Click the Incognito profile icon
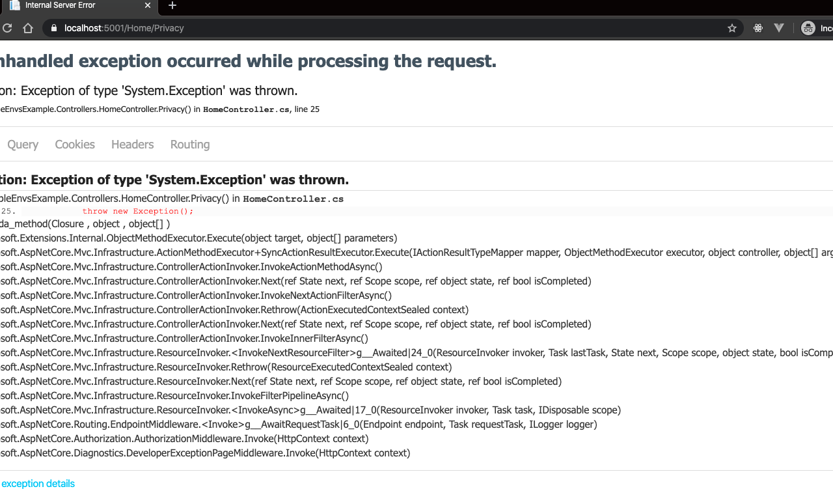This screenshot has height=489, width=833. 808,28
